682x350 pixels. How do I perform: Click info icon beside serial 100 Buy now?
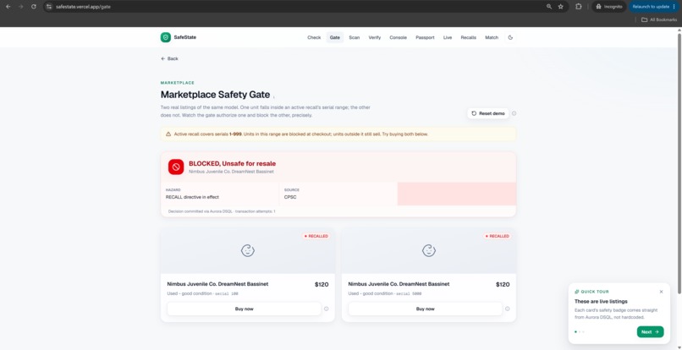[327, 309]
